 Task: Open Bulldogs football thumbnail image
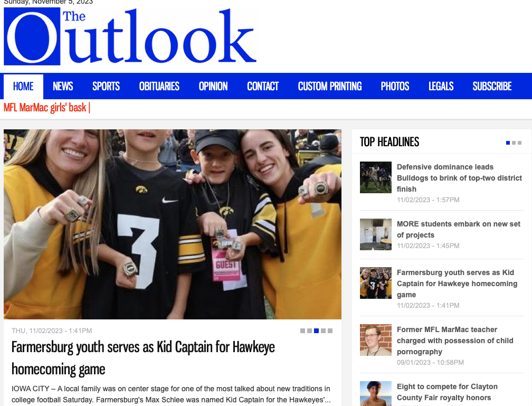pyautogui.click(x=376, y=177)
